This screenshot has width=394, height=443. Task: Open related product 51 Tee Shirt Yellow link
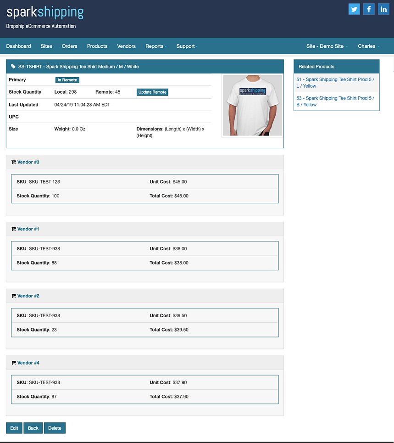point(335,83)
